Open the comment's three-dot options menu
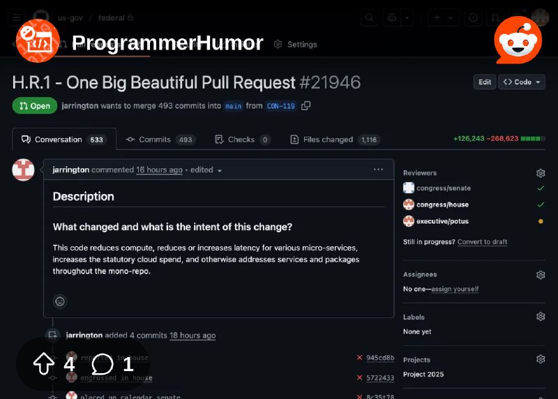Image resolution: width=558 pixels, height=399 pixels. click(378, 170)
